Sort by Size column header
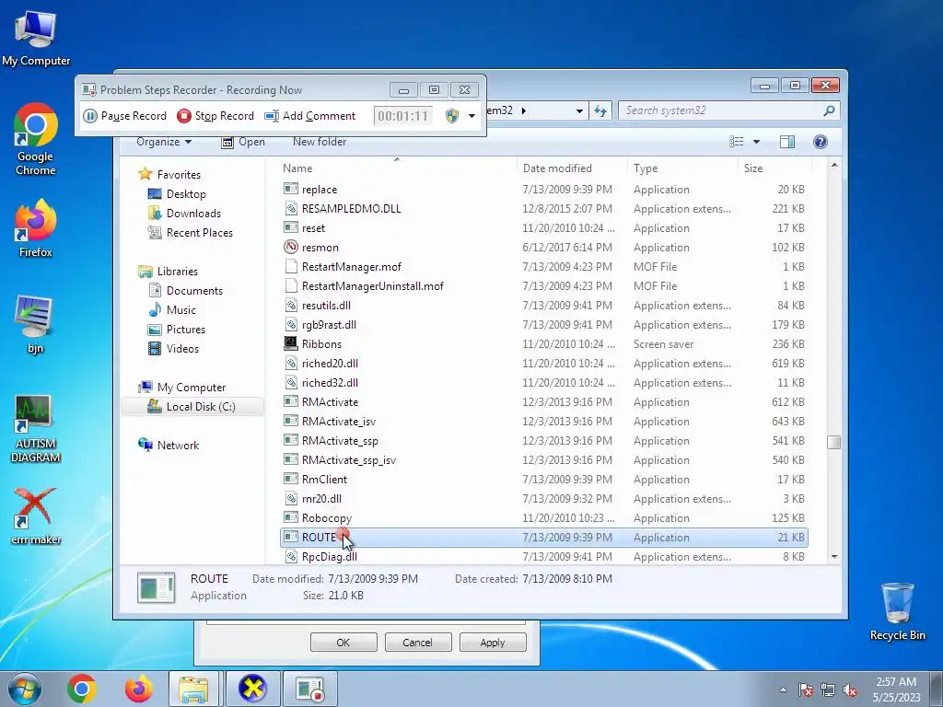The image size is (943, 707). click(774, 168)
